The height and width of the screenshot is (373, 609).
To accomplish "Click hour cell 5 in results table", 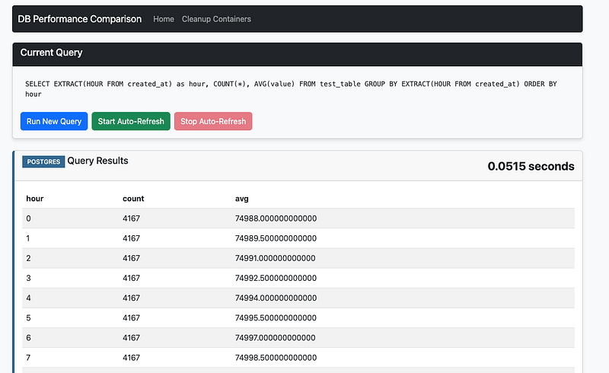I will 28,318.
